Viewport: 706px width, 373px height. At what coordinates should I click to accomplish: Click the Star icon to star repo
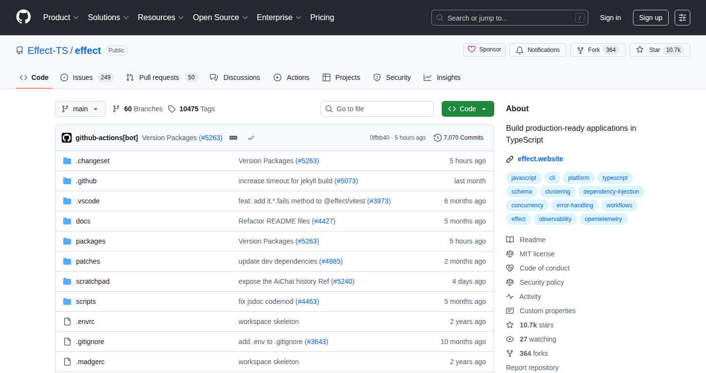coord(640,50)
